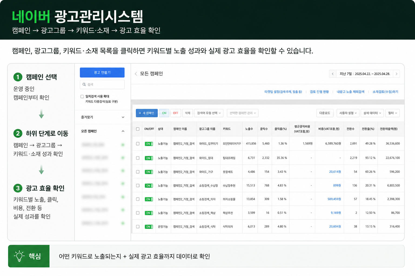This screenshot has height=276, width=415.
Task: Enable 일치검색 사용 확대 checkbox
Action: (82, 96)
